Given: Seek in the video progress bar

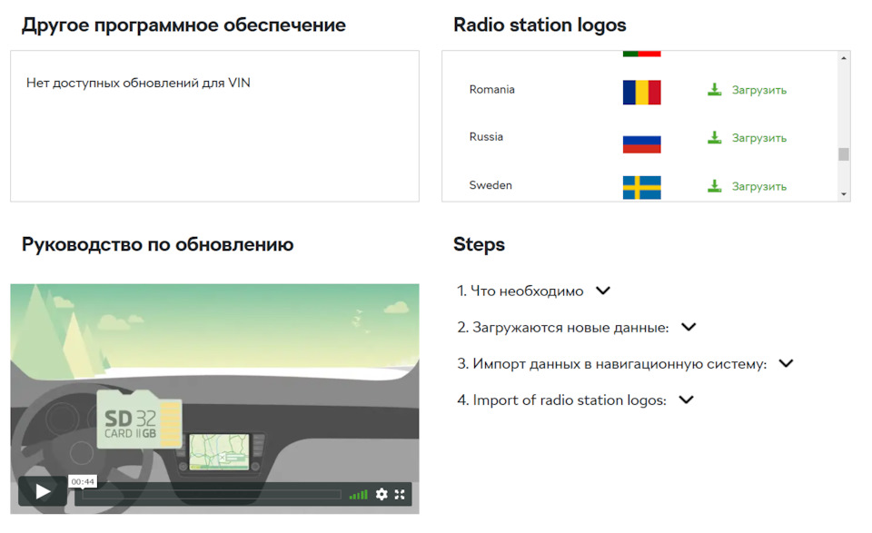Looking at the screenshot, I should 212,494.
